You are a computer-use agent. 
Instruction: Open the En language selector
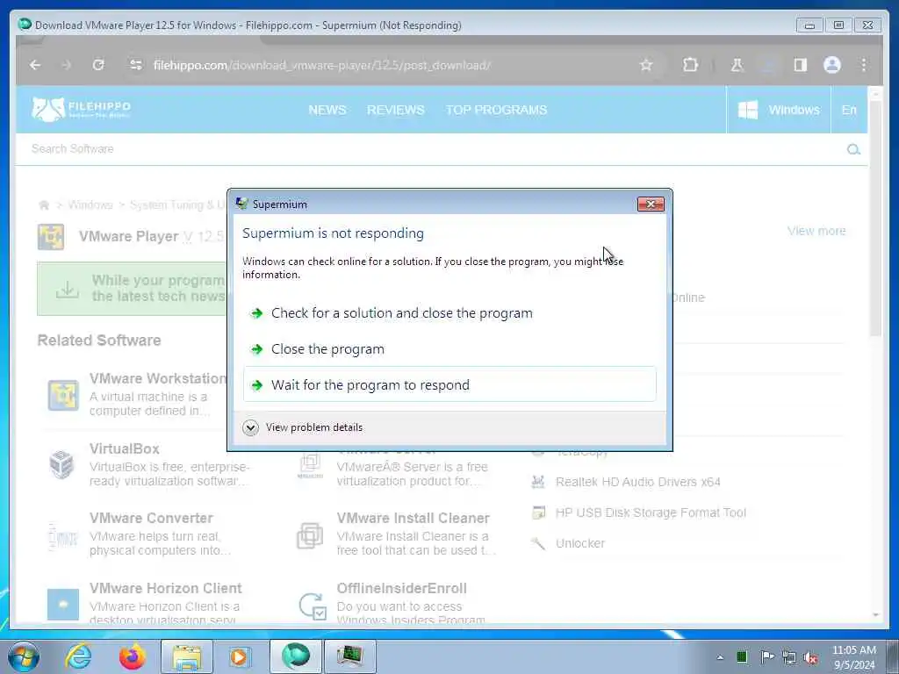(x=849, y=110)
